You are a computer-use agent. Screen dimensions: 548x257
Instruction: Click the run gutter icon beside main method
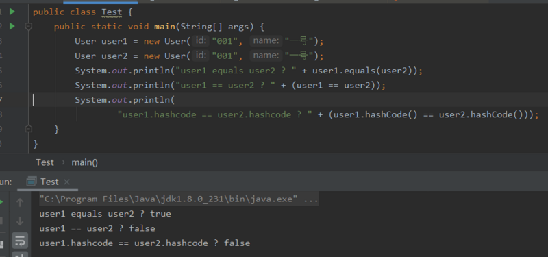tap(12, 26)
